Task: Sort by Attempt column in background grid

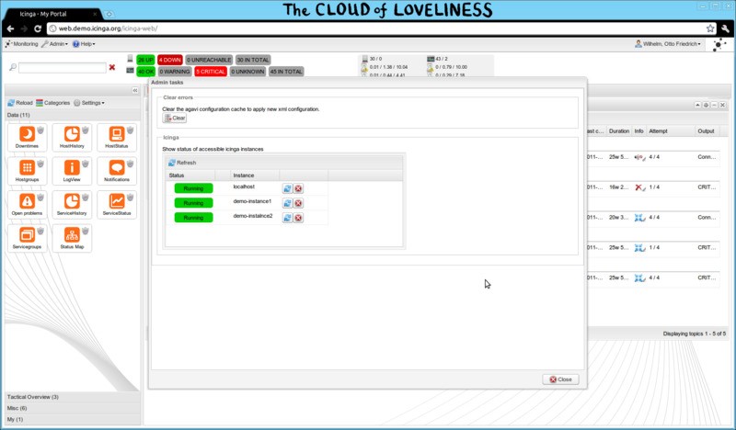Action: tap(671, 131)
